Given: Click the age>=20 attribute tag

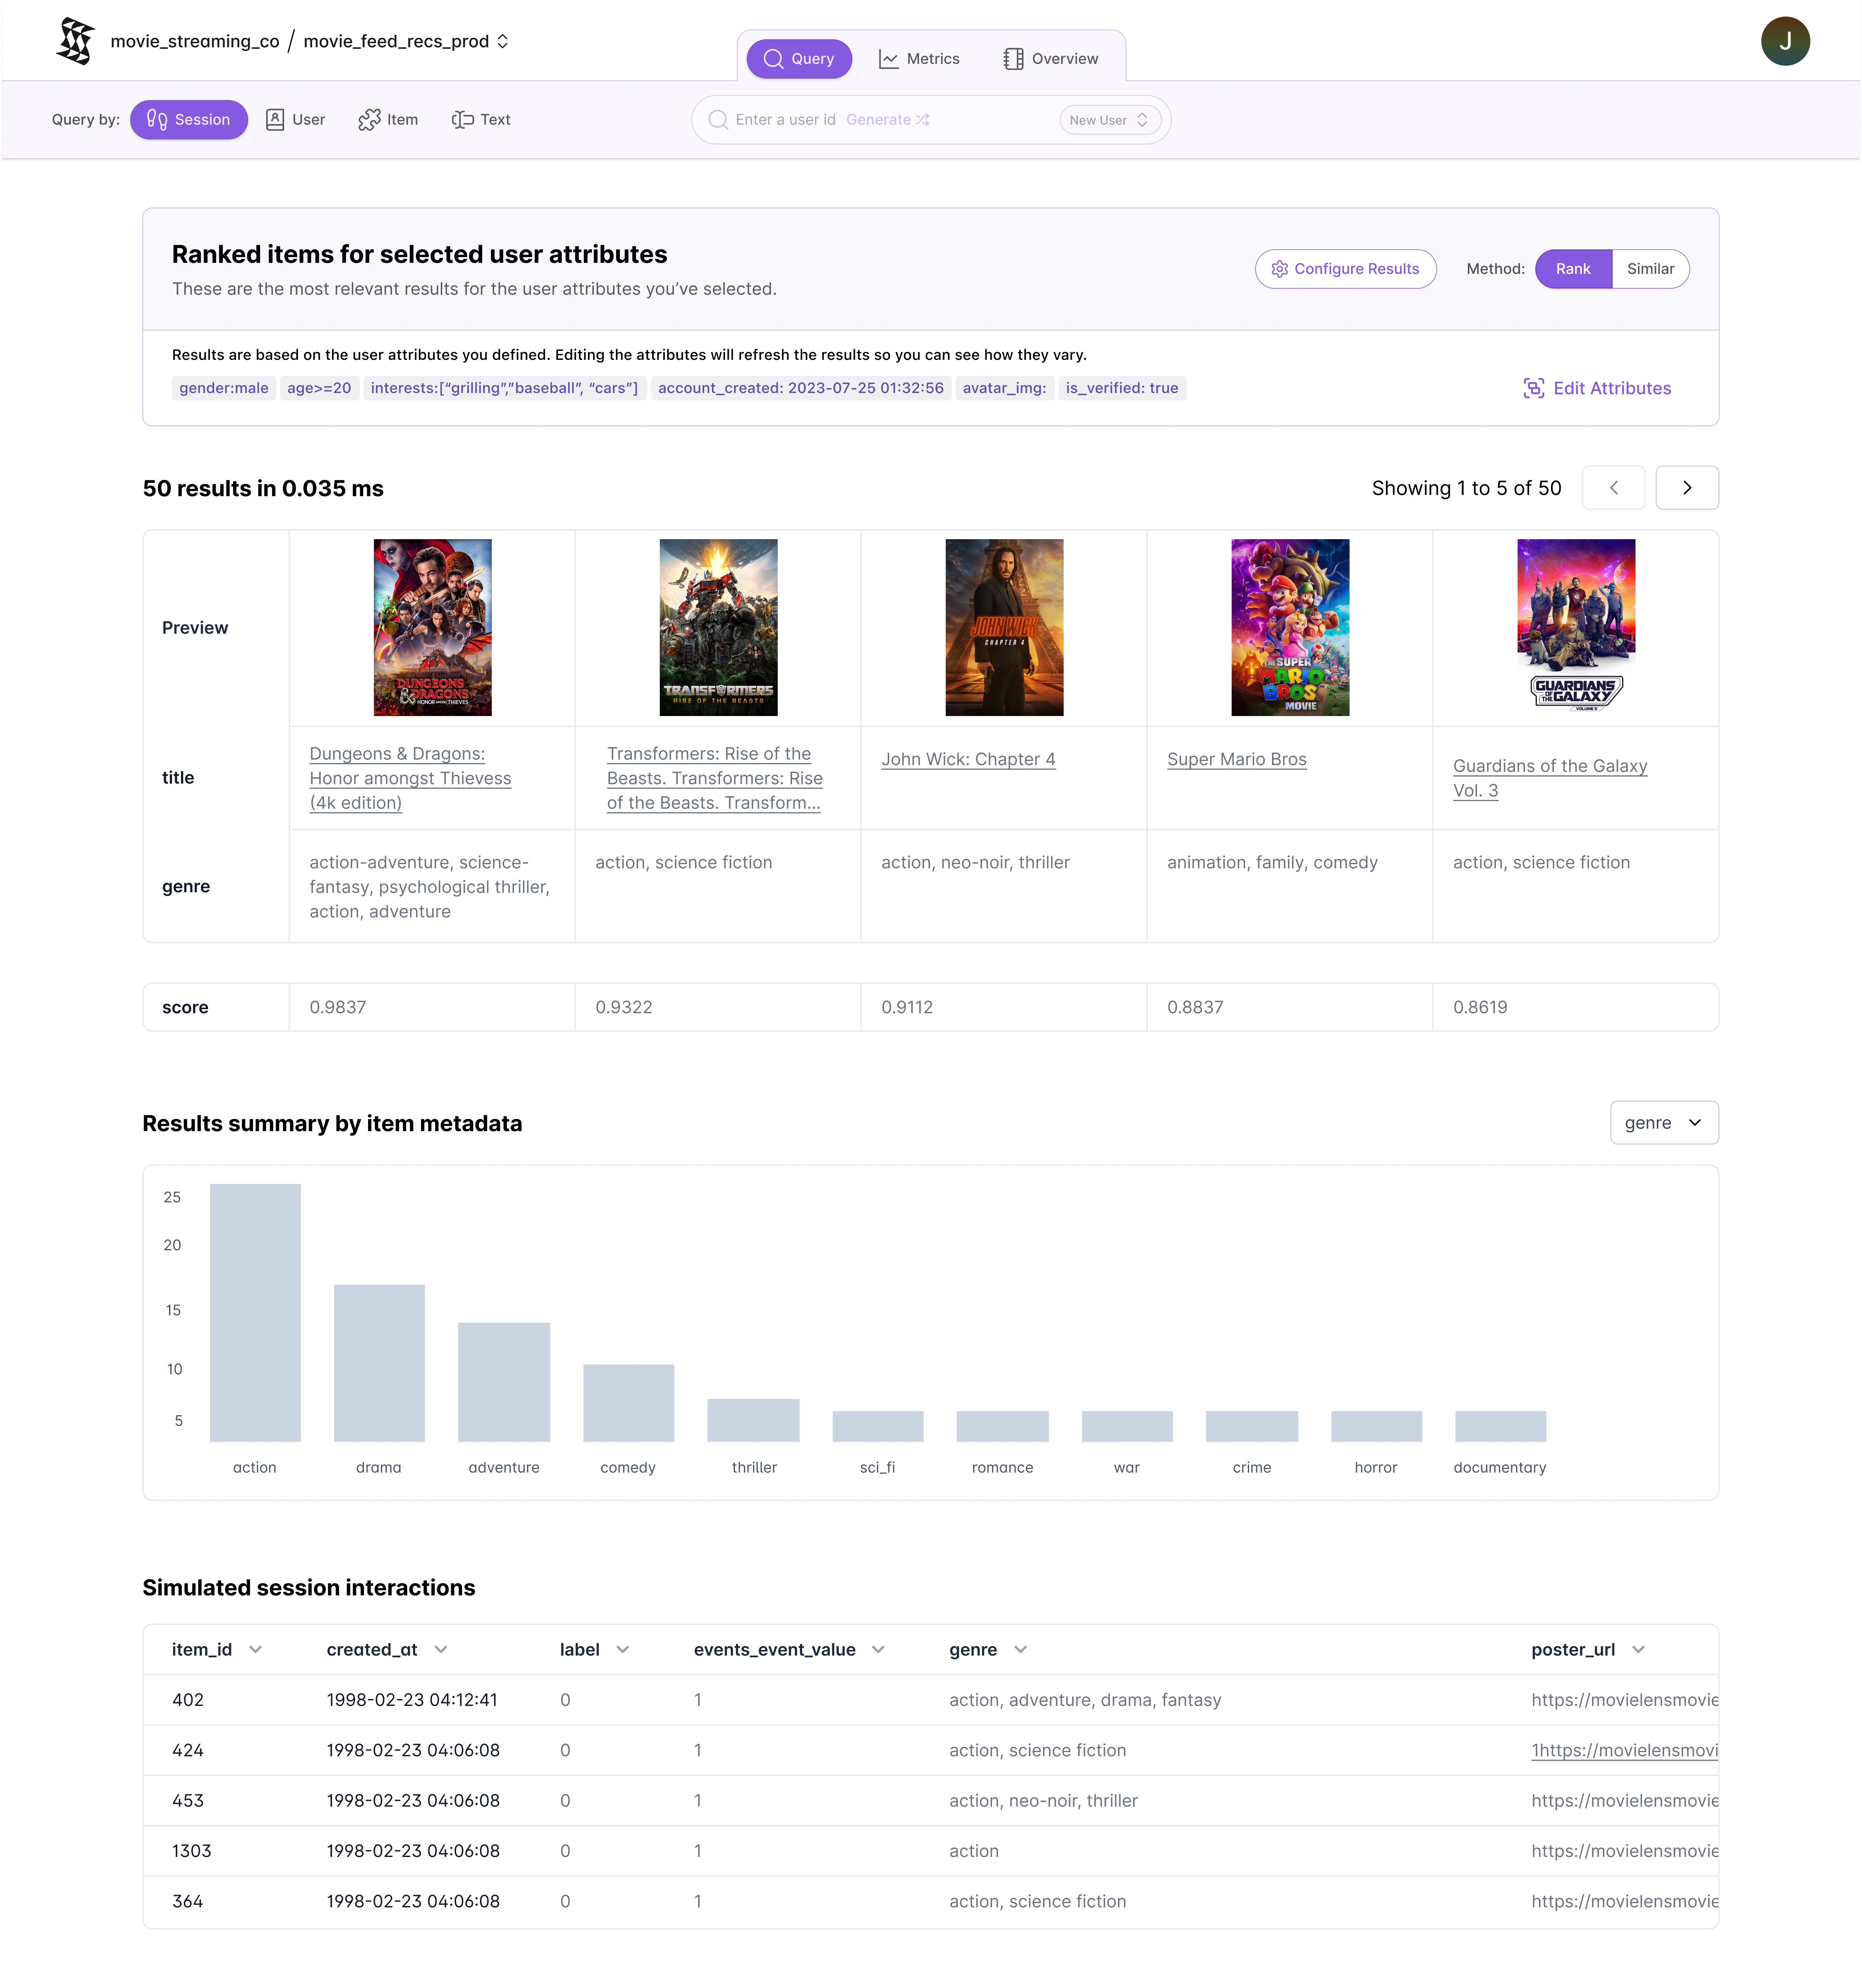Looking at the screenshot, I should pyautogui.click(x=319, y=388).
